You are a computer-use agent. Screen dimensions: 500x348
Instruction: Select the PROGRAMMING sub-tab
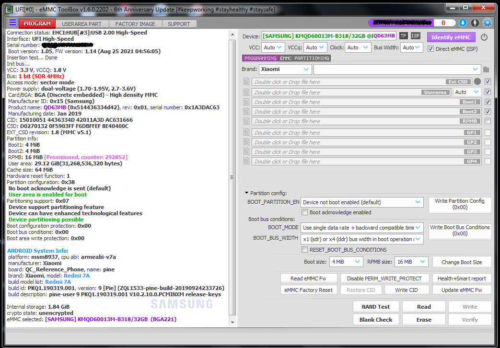[x=260, y=58]
